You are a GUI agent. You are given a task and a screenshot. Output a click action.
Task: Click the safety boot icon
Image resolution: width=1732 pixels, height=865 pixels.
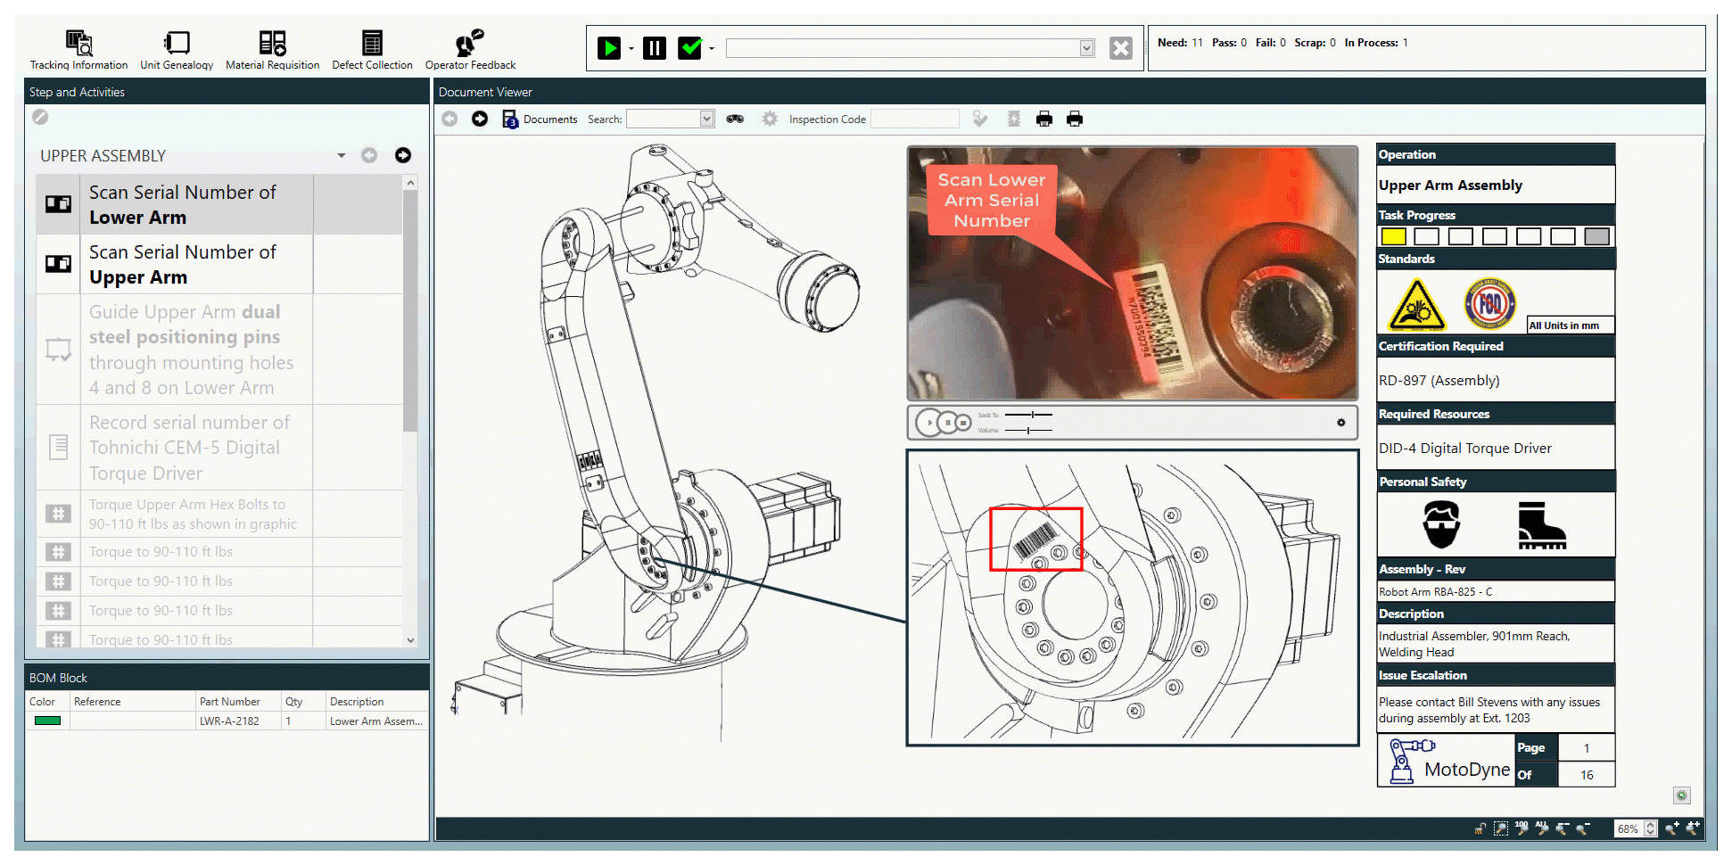click(x=1541, y=524)
